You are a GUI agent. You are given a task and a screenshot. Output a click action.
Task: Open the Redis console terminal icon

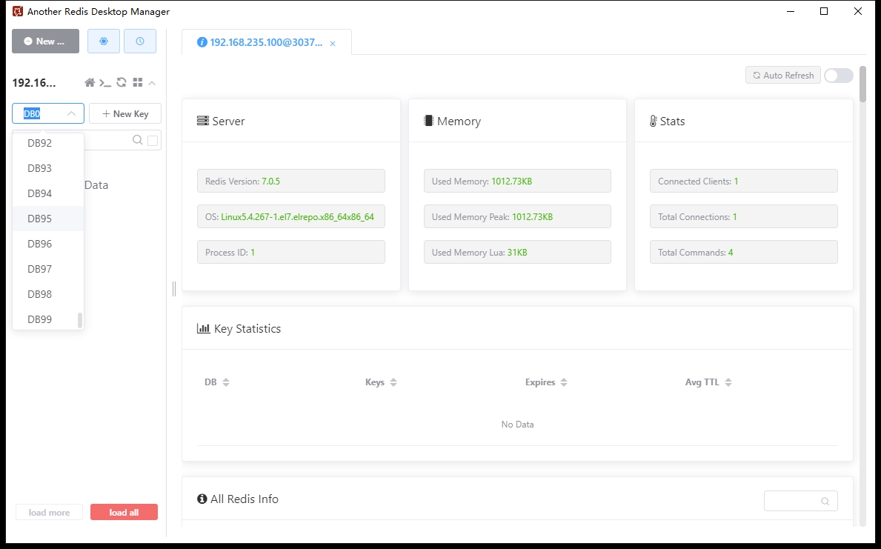tap(106, 83)
